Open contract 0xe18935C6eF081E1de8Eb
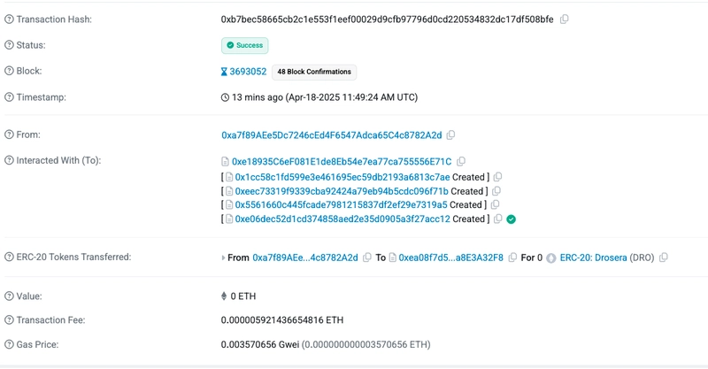This screenshot has width=708, height=369. tap(342, 161)
